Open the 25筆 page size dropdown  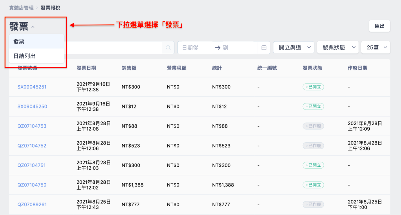(376, 48)
